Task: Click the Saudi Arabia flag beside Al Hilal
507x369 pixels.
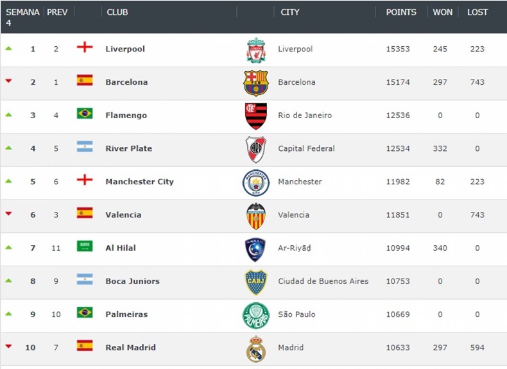Action: [x=85, y=246]
